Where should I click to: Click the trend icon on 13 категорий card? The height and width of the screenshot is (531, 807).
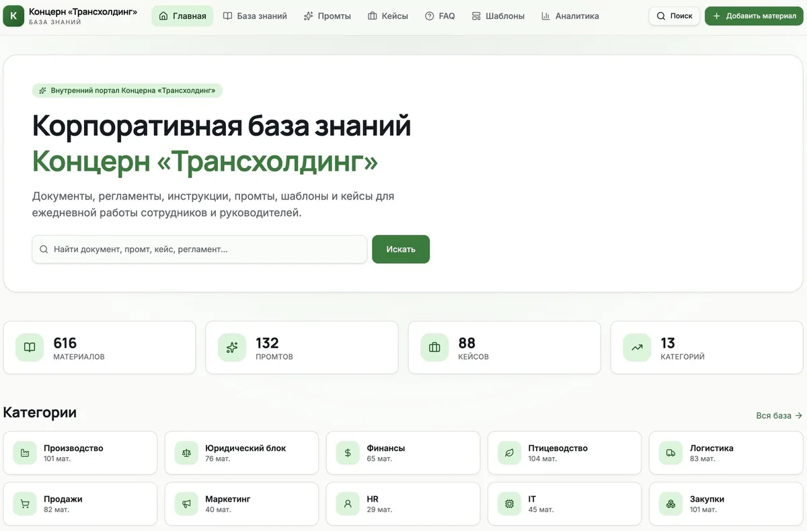[x=637, y=348]
